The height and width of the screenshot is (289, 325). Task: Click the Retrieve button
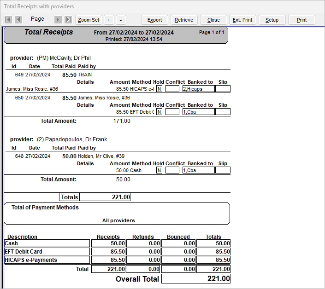[184, 20]
